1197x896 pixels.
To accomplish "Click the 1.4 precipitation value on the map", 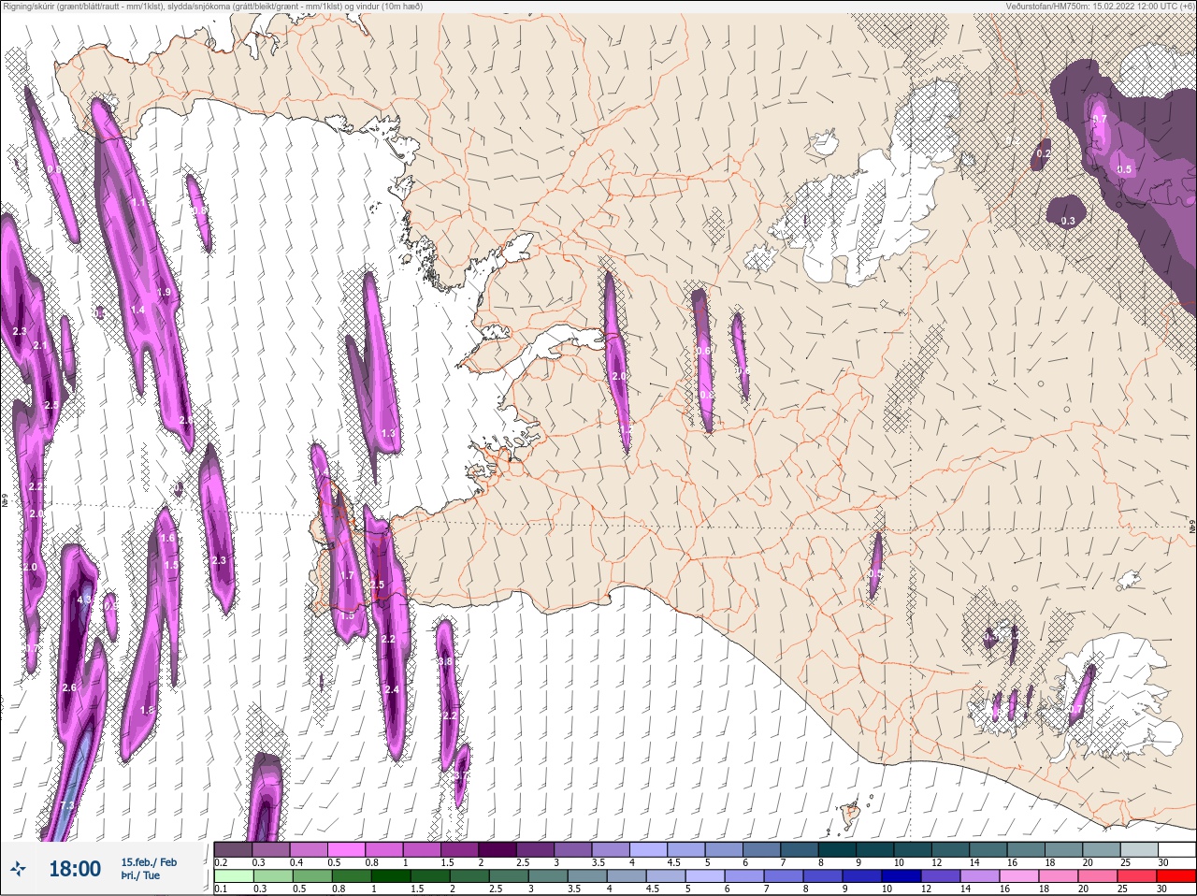I will coord(137,310).
